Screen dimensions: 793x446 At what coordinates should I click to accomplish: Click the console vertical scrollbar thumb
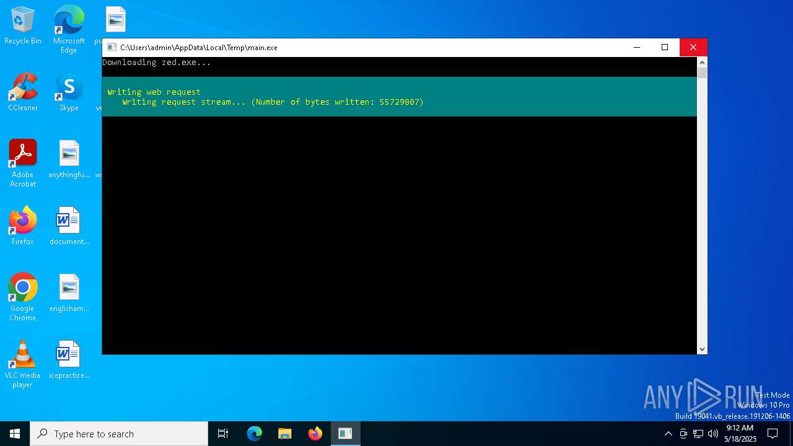702,72
